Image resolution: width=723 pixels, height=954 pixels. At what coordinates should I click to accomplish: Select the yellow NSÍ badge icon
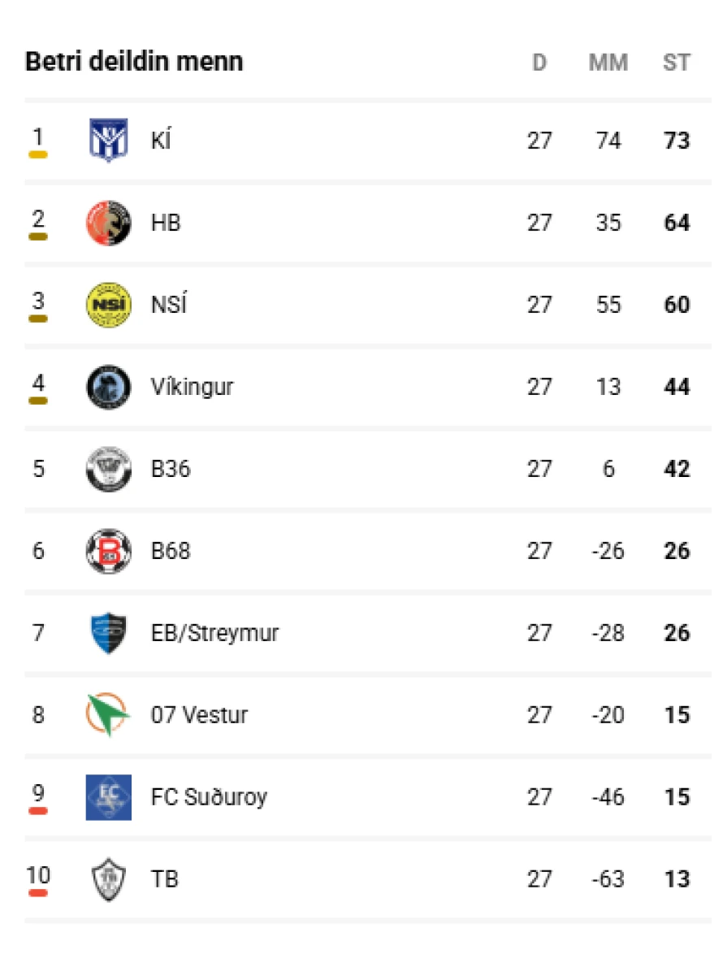(x=108, y=305)
